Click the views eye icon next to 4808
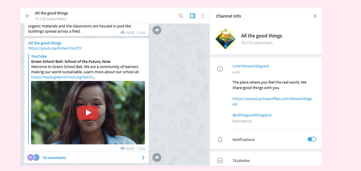361x171 pixels. (x=123, y=32)
